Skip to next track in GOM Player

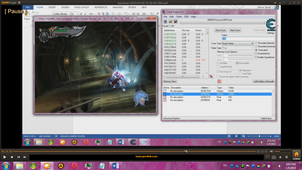tap(25, 157)
